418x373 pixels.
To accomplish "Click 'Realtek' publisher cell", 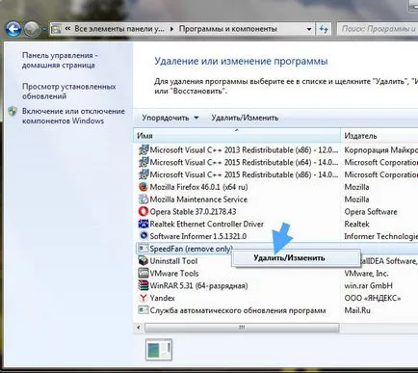I will pyautogui.click(x=357, y=224).
